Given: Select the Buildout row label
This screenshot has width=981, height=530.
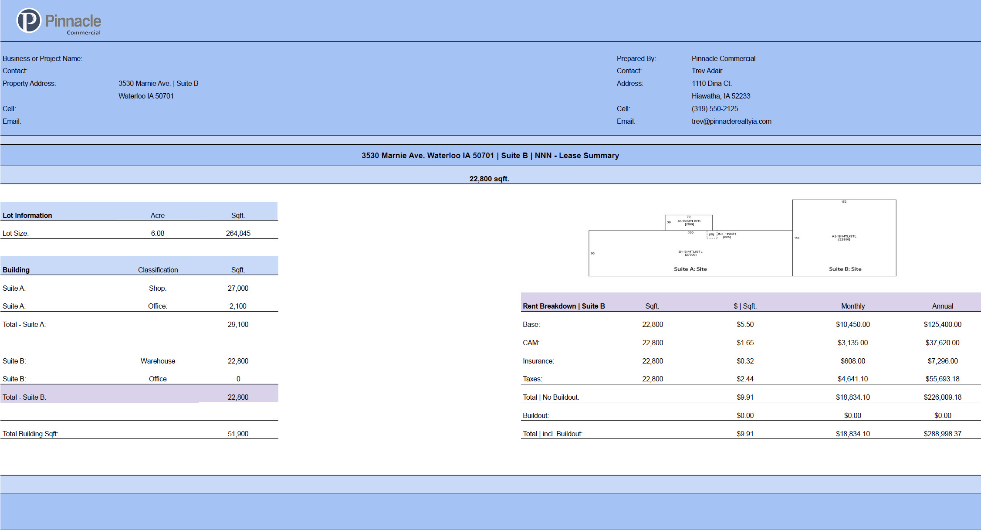Looking at the screenshot, I should coord(536,415).
